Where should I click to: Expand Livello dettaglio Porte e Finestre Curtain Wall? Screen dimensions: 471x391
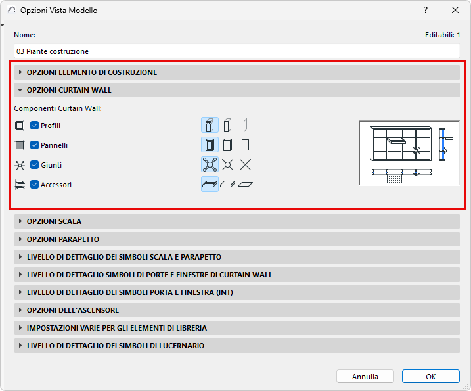click(x=237, y=275)
